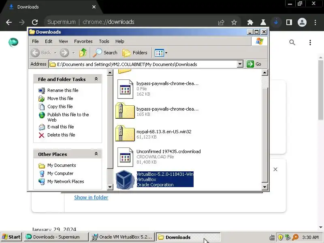
Task: Click the search downloads magnifier icon
Action: click(x=292, y=43)
